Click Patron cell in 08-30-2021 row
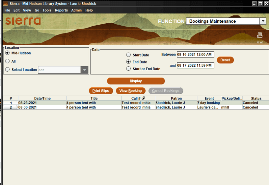 click(x=176, y=107)
